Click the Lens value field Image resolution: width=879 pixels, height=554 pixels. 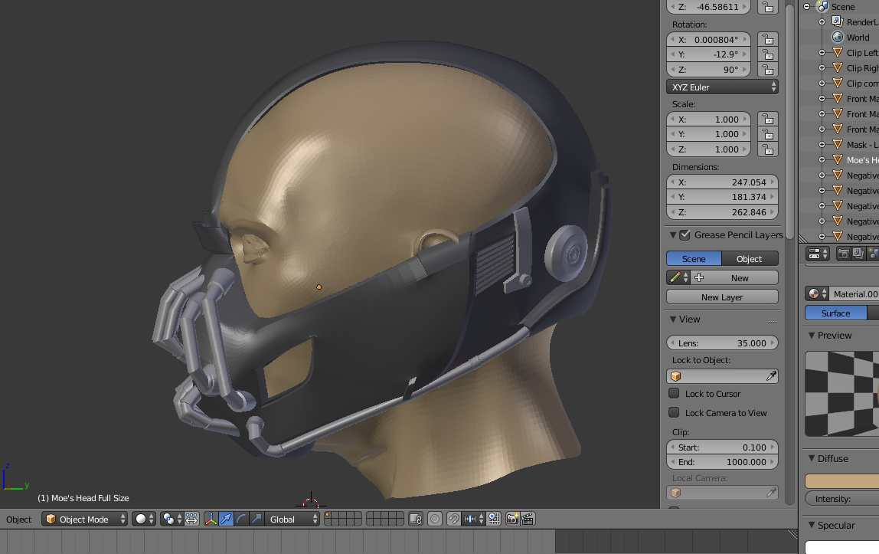[722, 343]
